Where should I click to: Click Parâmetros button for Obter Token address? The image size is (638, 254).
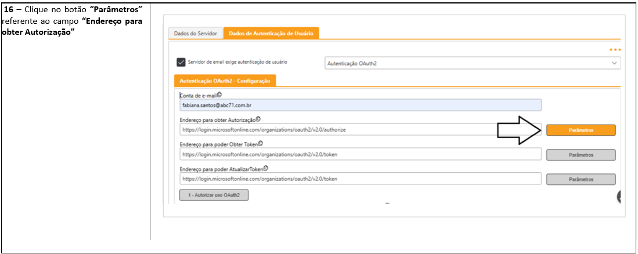[x=581, y=155]
